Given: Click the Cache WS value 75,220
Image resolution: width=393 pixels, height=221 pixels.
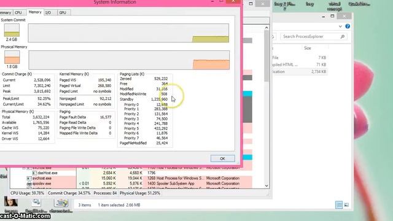Looking at the screenshot, I should 44,128.
